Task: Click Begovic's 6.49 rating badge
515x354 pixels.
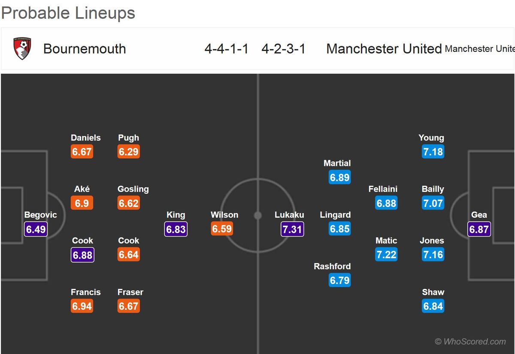Action: pyautogui.click(x=36, y=229)
